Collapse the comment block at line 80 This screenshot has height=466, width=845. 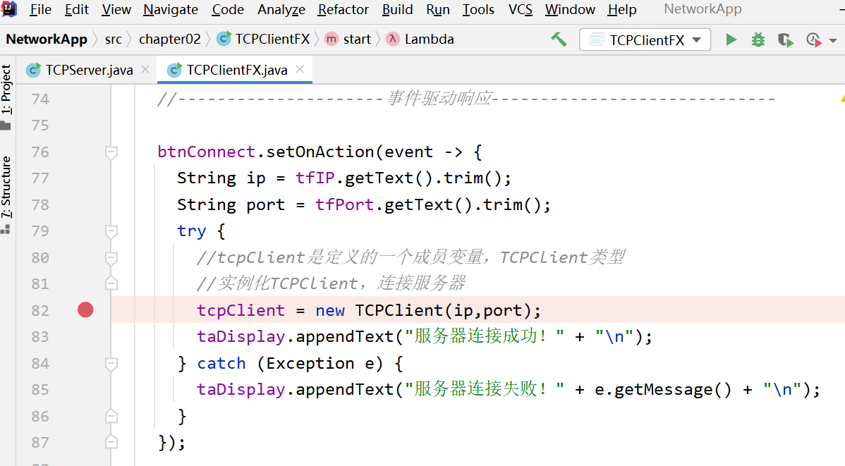[111, 258]
